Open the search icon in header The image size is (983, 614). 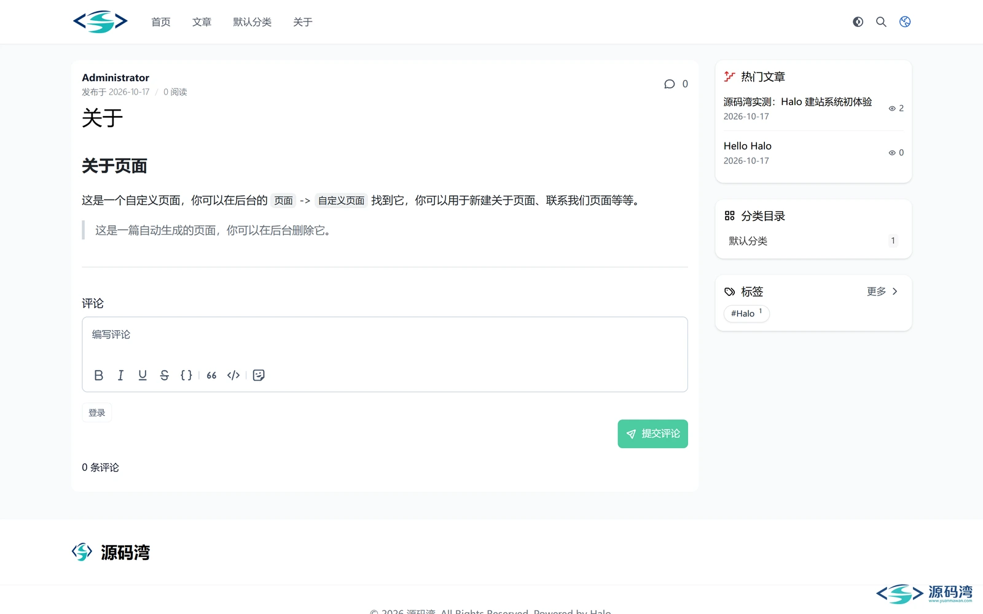point(881,22)
